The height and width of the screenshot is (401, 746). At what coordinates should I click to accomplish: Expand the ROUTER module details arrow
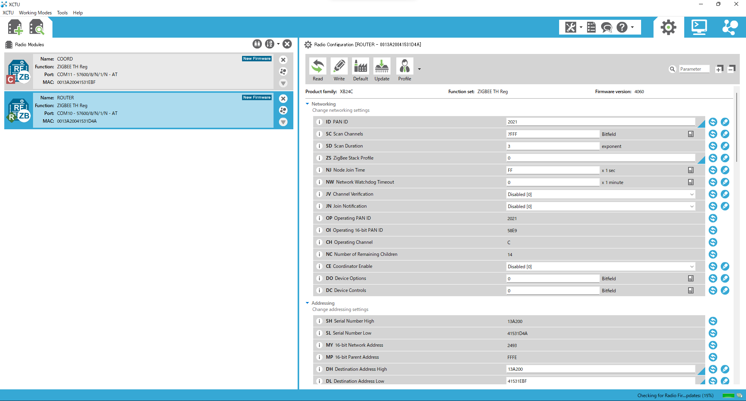(283, 122)
